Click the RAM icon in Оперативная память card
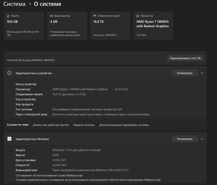 click(95, 16)
